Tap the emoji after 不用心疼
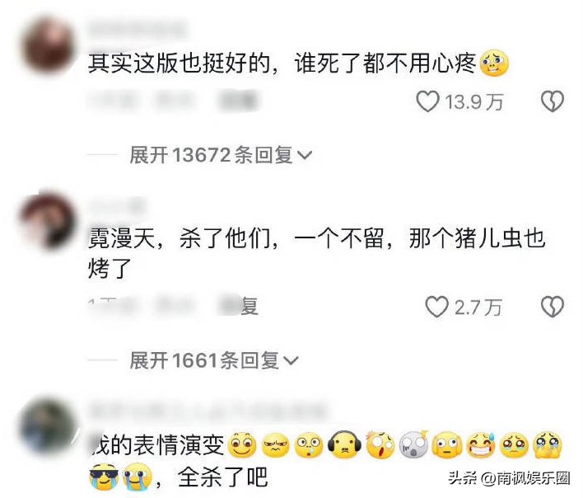This screenshot has width=583, height=498. 494,63
